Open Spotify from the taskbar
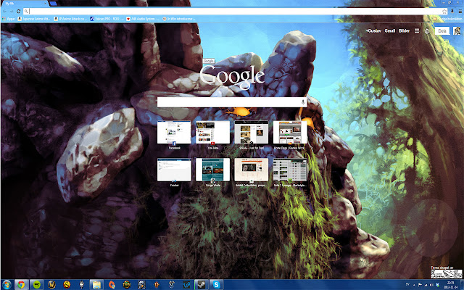 (36, 285)
